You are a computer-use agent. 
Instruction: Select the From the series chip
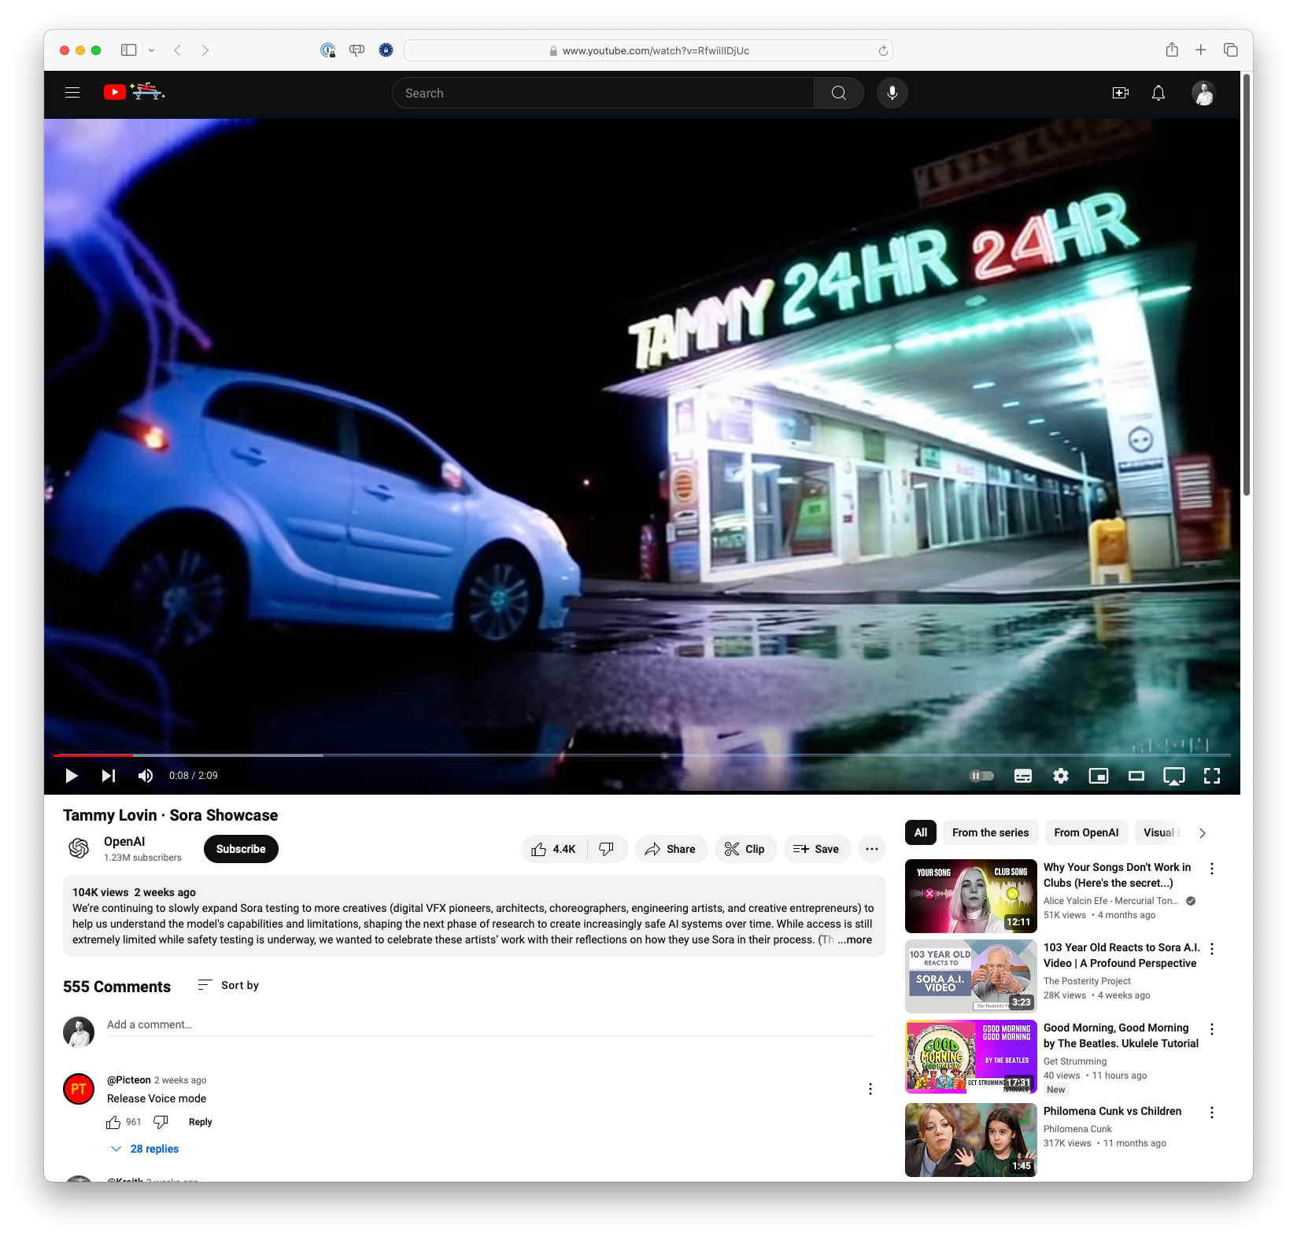click(x=990, y=832)
